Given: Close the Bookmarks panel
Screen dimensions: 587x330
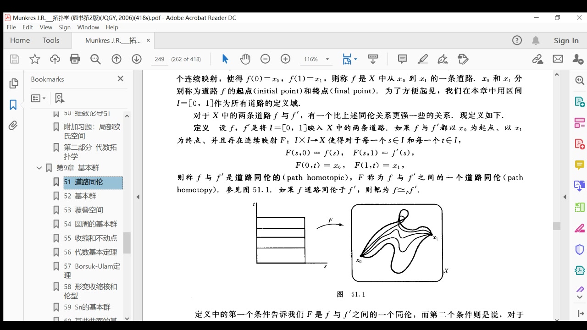Looking at the screenshot, I should (x=121, y=79).
